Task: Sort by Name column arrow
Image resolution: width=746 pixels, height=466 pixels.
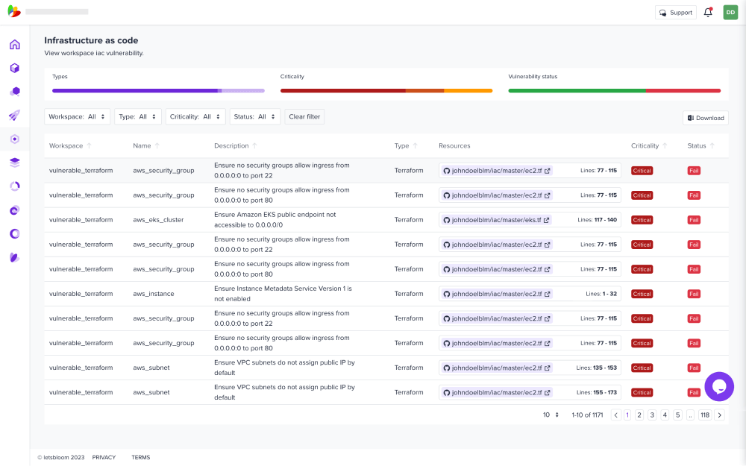Action: click(157, 145)
